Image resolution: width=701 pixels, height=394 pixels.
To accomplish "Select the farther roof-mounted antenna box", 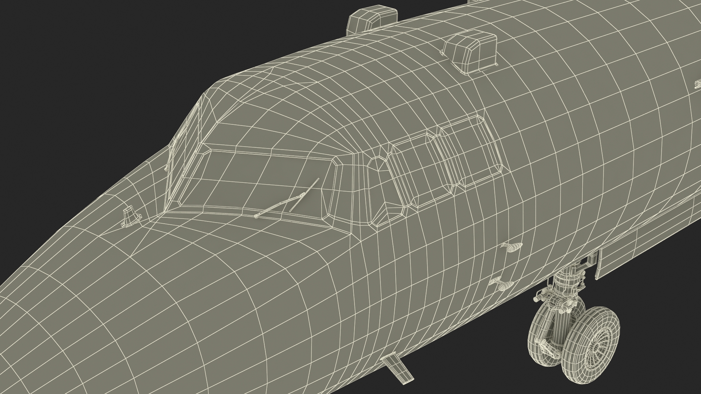I will coord(371,20).
